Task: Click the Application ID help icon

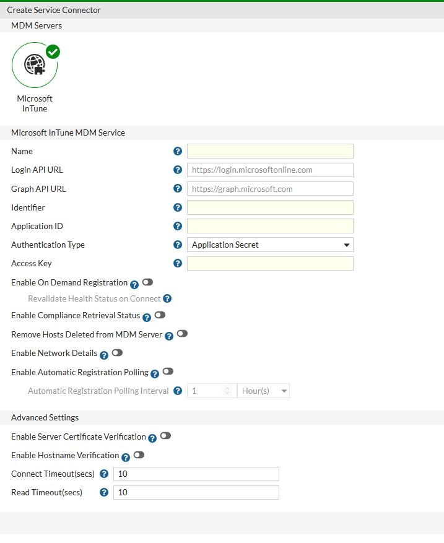Action: 178,226
